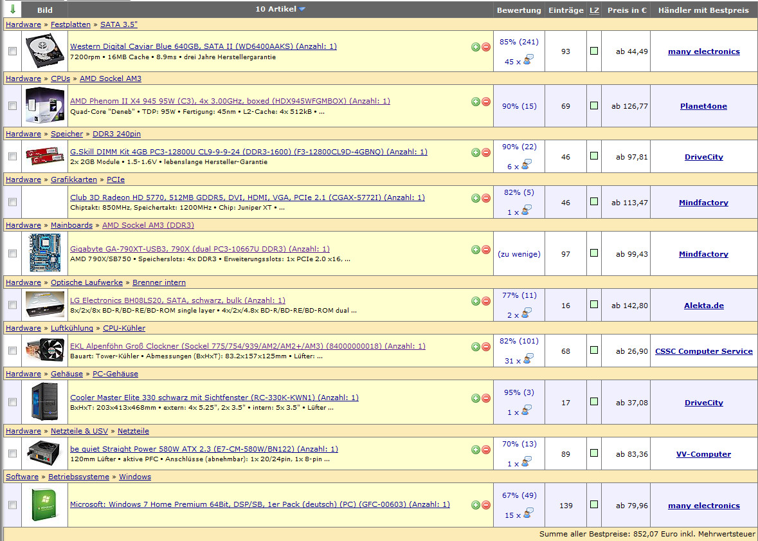Screen dimensions: 758x541
Task: Increase quantity of Windows 7 Home Premium
Action: coord(476,505)
